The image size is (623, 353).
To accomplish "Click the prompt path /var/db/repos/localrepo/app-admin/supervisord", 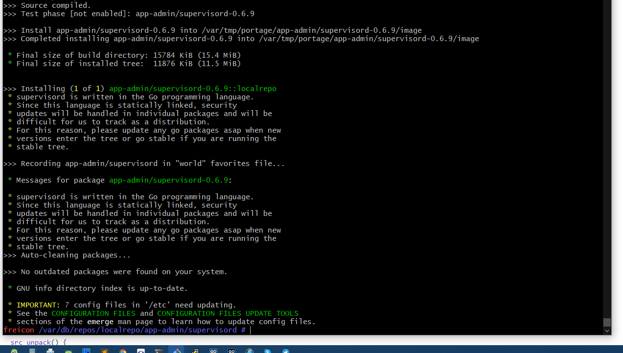I will tap(138, 330).
